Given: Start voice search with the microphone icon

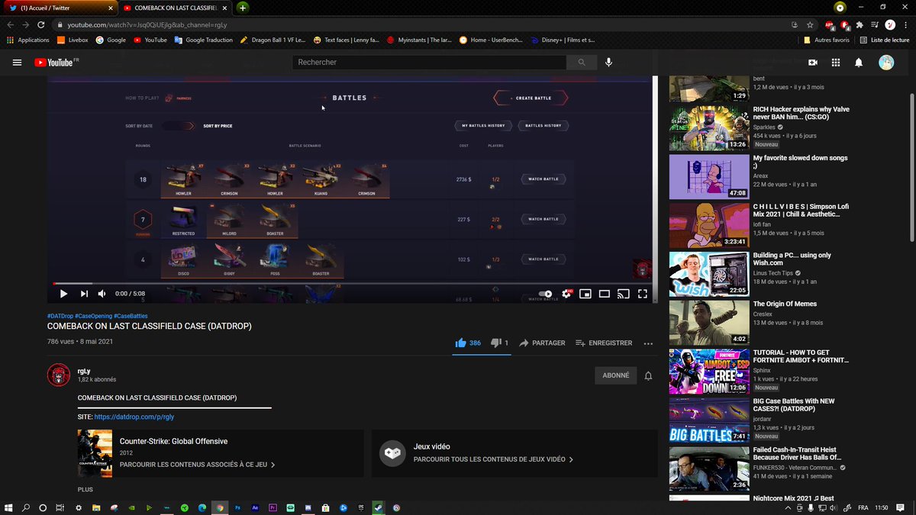Looking at the screenshot, I should 608,63.
